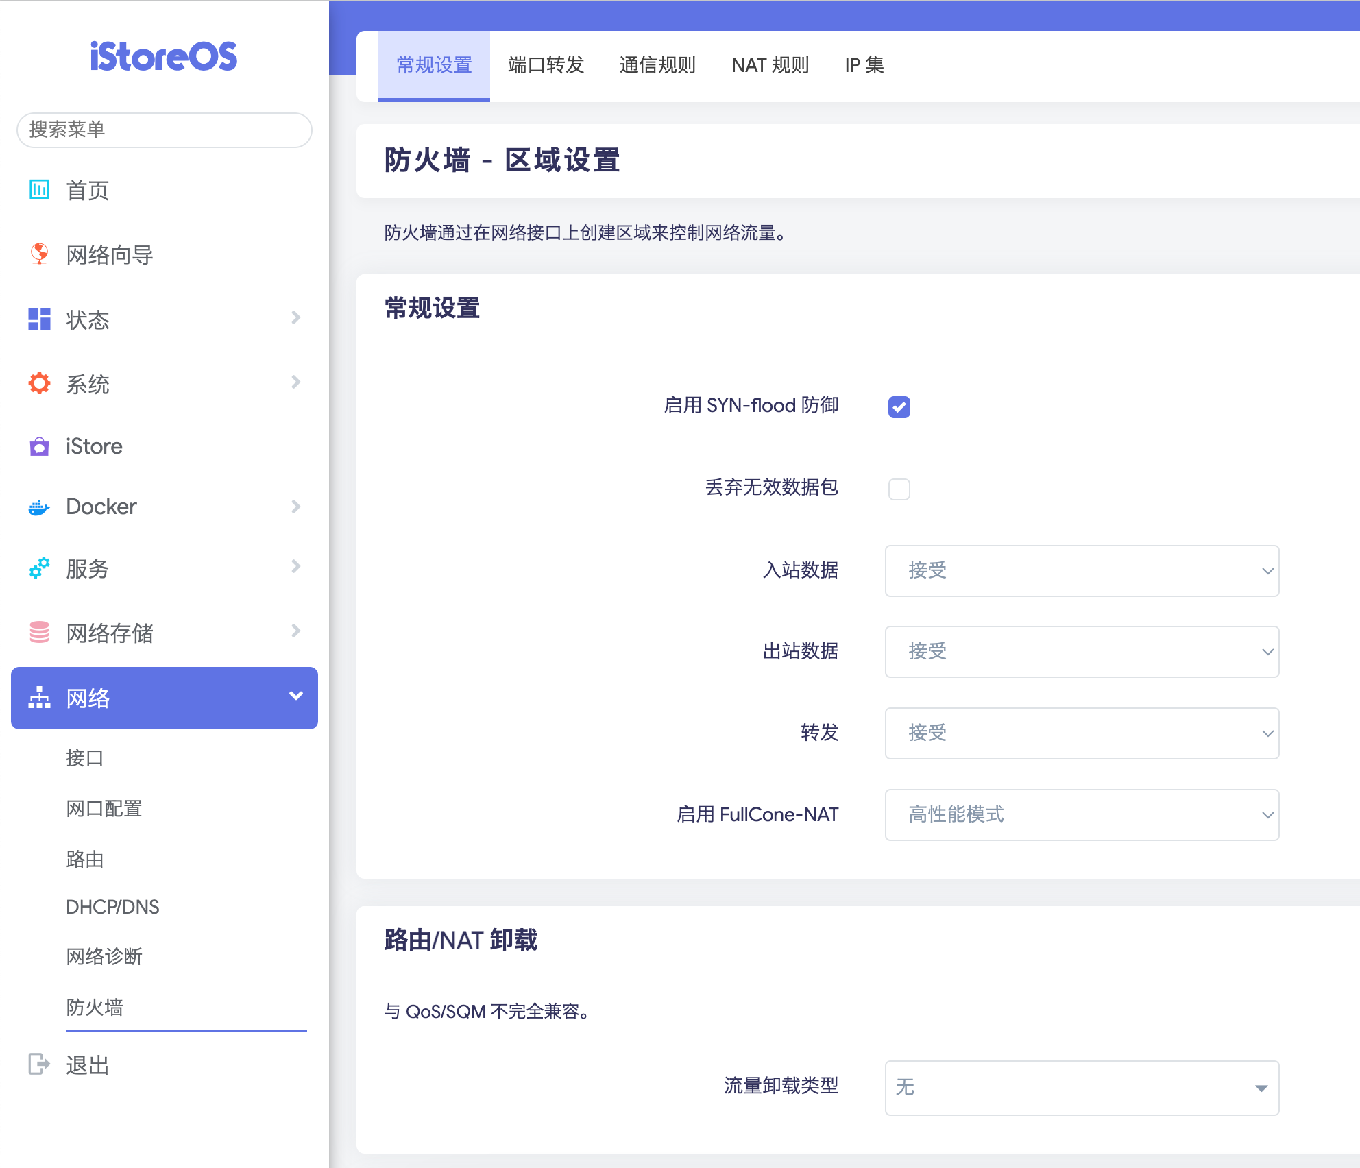The image size is (1360, 1168).
Task: Open the 接口 interfaces page link
Action: (x=85, y=757)
